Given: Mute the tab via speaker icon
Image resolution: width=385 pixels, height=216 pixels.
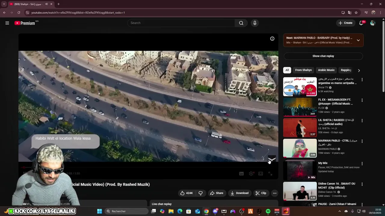Looking at the screenshot, I should (x=46, y=4).
